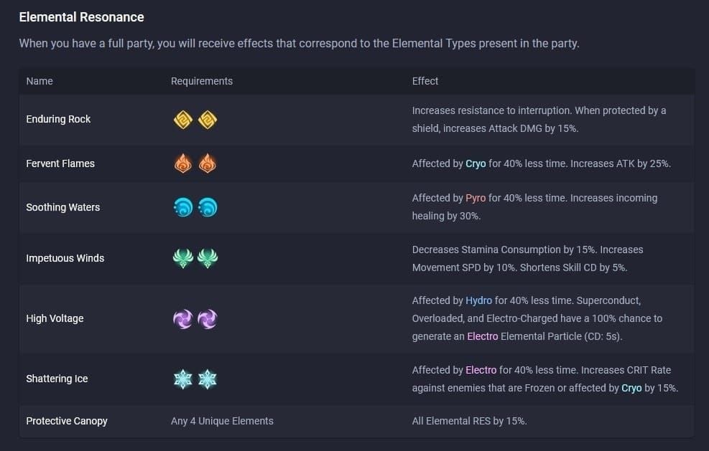This screenshot has height=451, width=709.
Task: Click the left Cryo snowflake icon for Shattering Ice
Action: click(183, 379)
